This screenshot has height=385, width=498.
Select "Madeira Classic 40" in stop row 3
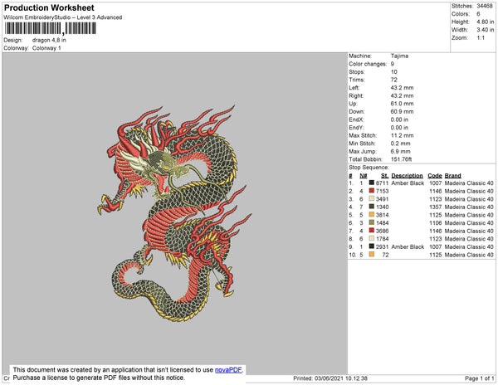469,199
